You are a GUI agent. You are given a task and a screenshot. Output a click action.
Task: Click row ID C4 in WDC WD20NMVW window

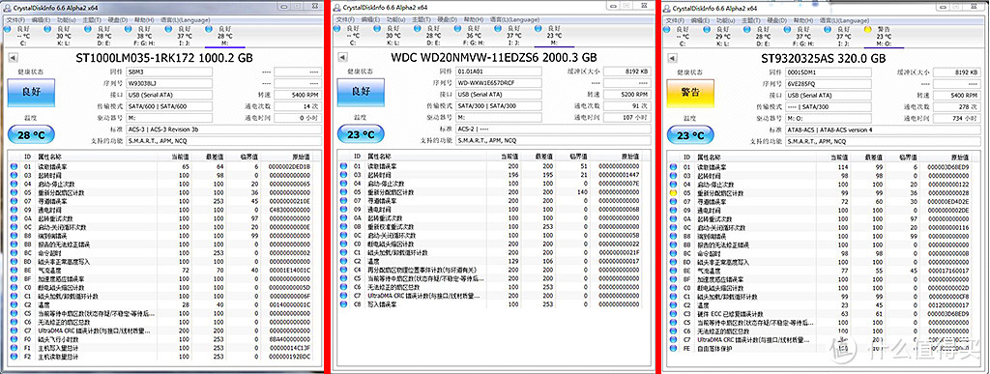coord(358,270)
